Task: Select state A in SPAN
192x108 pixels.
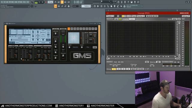Action: 123,16
